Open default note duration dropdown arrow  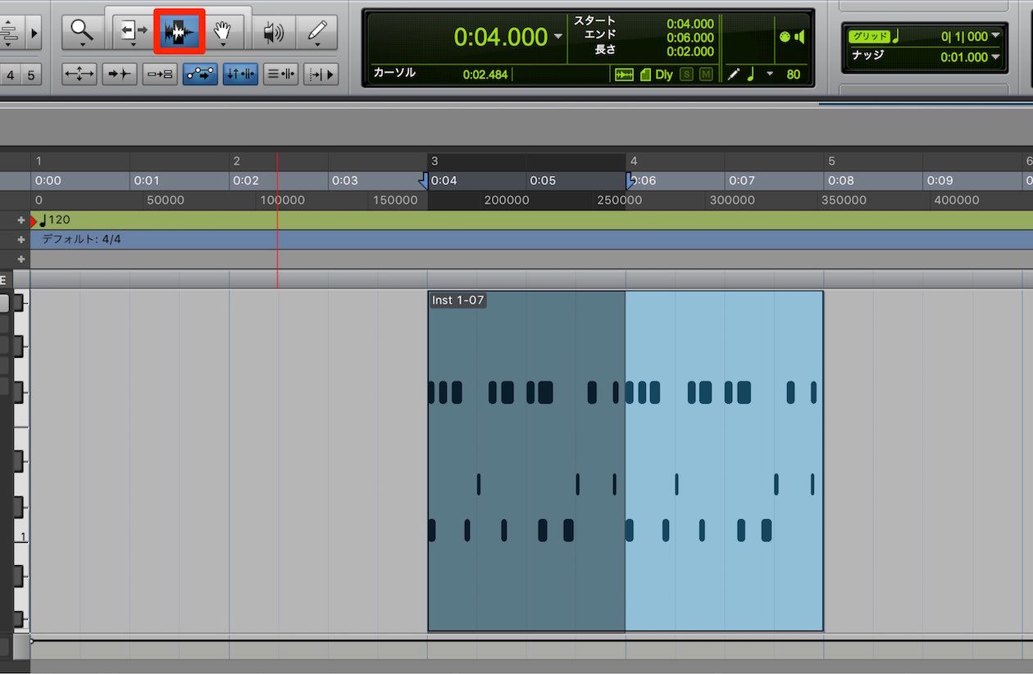[x=769, y=75]
